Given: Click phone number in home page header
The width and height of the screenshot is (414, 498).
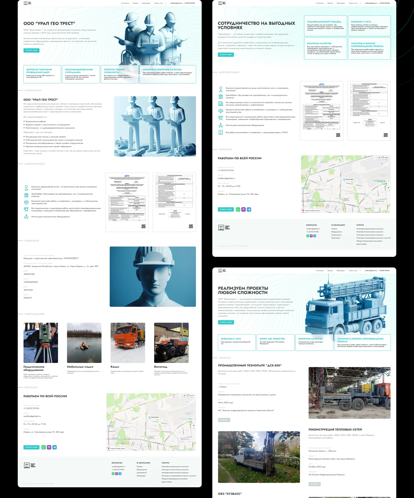Looking at the screenshot, I should 190,3.
